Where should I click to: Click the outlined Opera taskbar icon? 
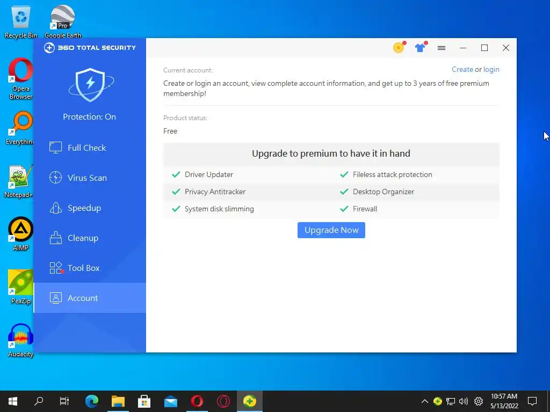coord(223,401)
